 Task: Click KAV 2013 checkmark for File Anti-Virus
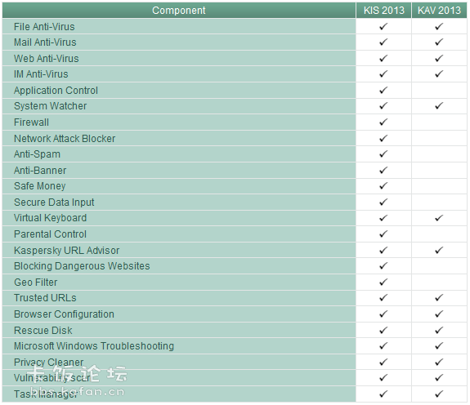[439, 27]
